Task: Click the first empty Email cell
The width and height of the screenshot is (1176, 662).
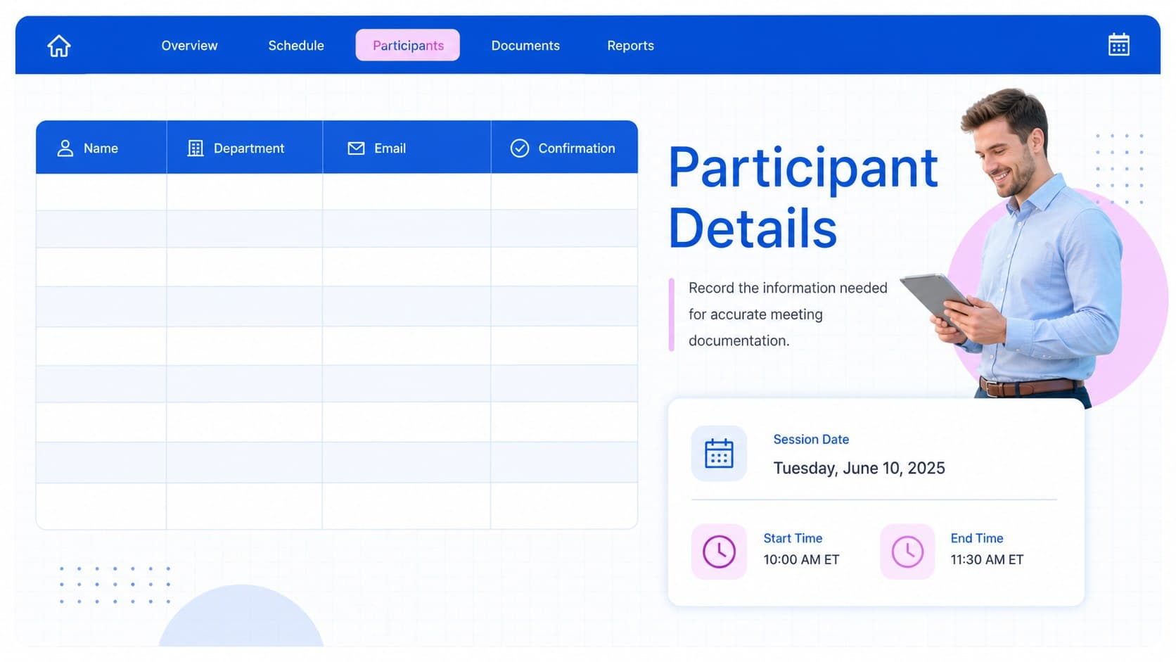Action: tap(407, 192)
